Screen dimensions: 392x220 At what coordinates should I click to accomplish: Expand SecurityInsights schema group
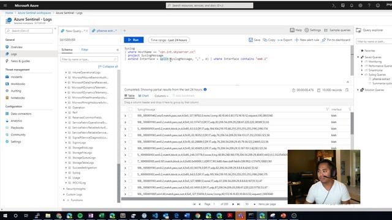pos(64,189)
